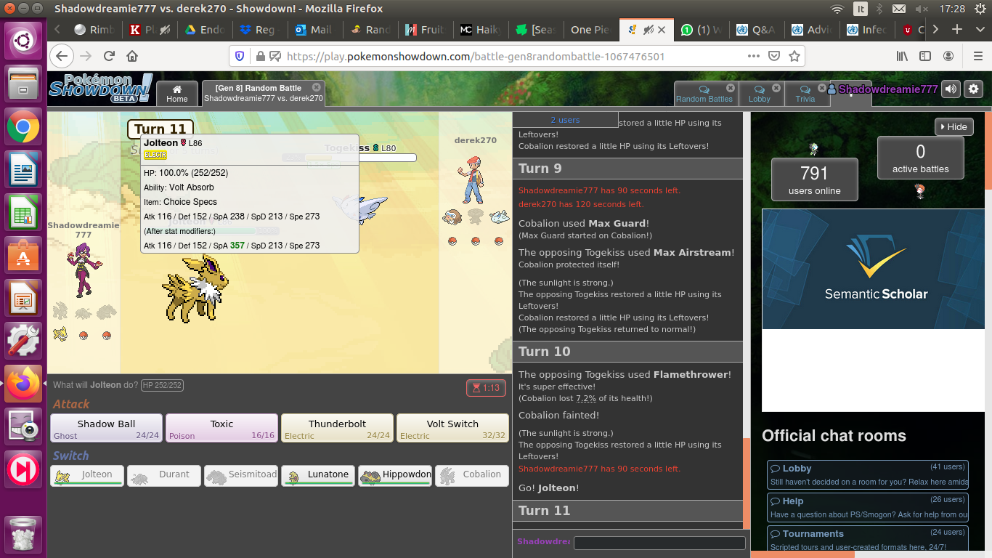Join the Tournaments chat room
The image size is (992, 558).
pyautogui.click(x=868, y=541)
